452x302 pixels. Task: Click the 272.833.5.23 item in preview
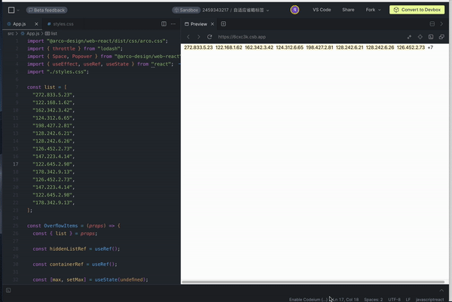tap(198, 47)
